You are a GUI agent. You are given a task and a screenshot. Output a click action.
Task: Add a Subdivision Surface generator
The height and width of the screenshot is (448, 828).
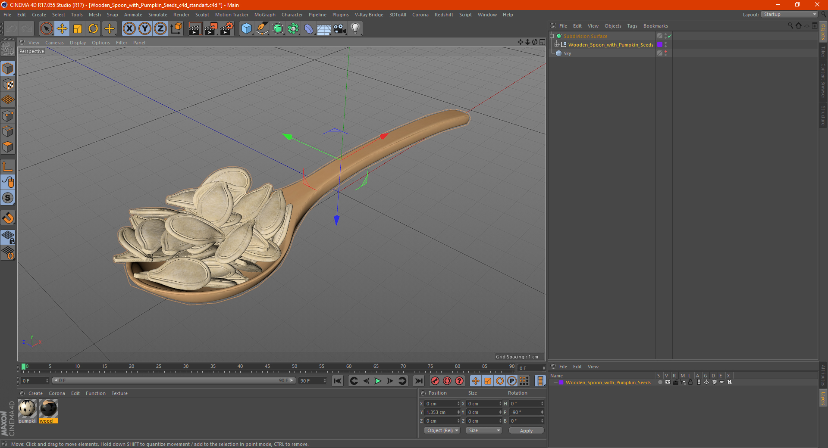[x=278, y=29]
